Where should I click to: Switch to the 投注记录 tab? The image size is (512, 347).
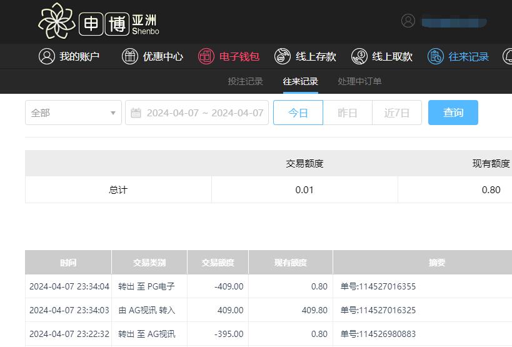[245, 81]
